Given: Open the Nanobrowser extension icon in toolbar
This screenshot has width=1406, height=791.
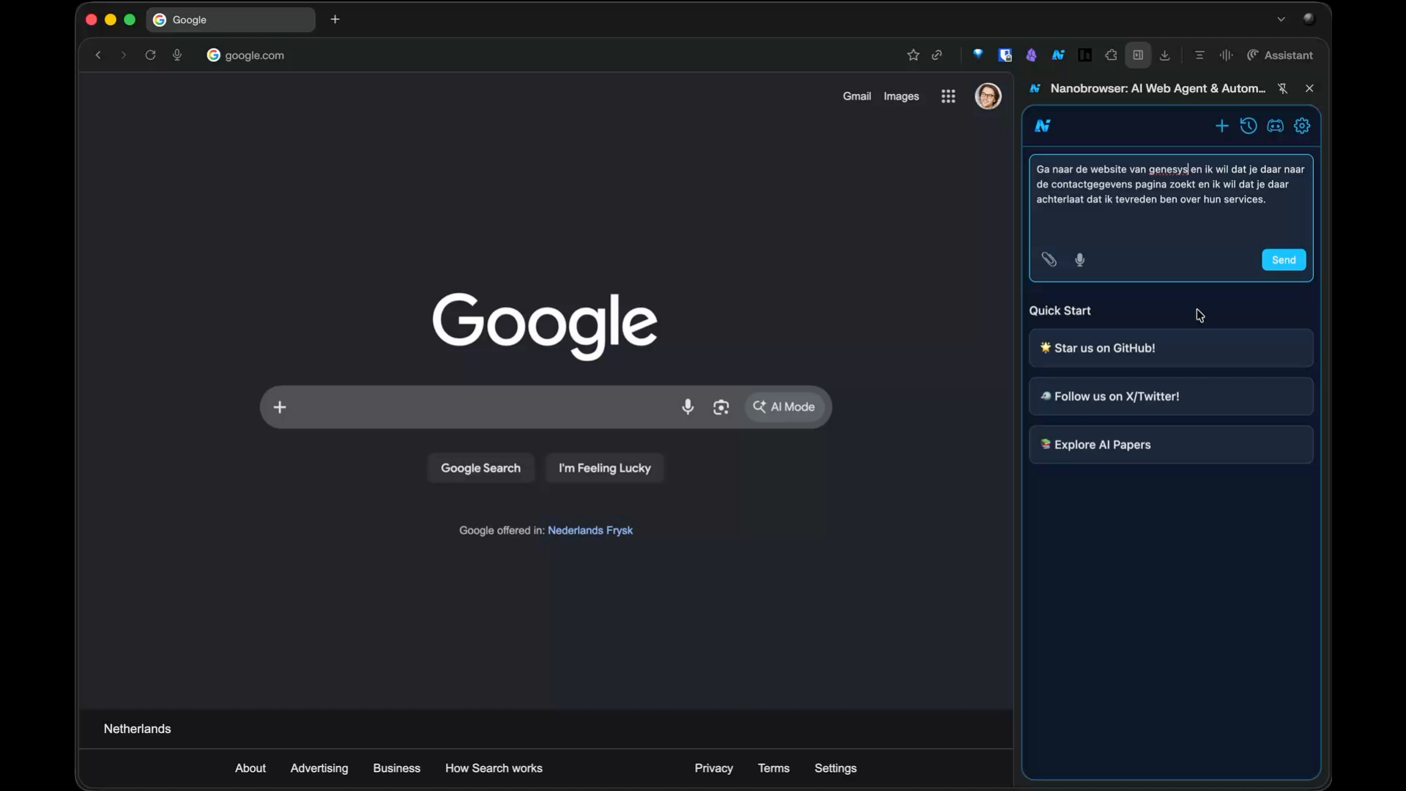Looking at the screenshot, I should coord(1058,55).
